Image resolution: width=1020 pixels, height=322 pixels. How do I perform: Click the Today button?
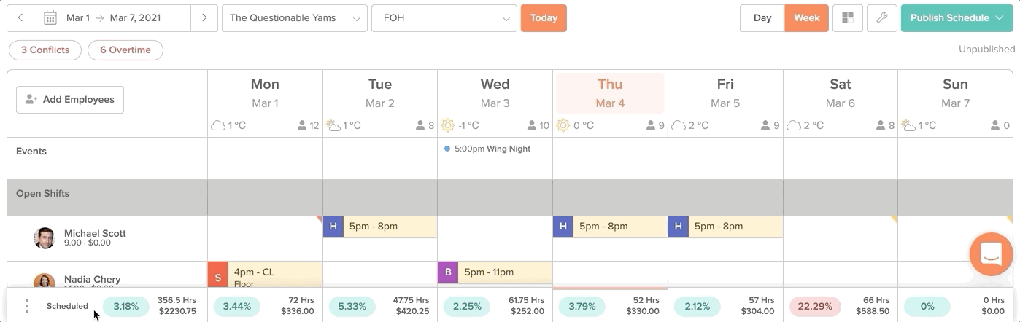point(544,18)
